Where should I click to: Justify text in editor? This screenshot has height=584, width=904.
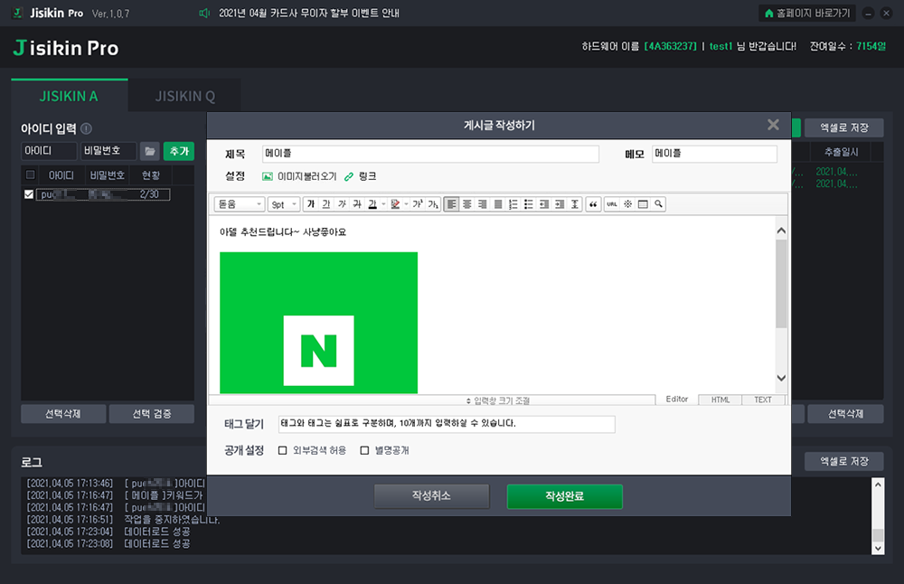coord(498,204)
